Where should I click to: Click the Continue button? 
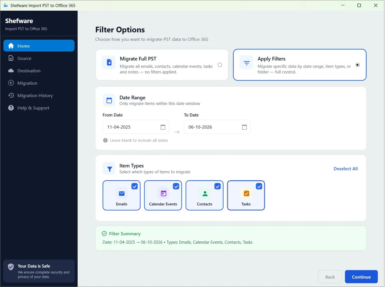tap(361, 277)
